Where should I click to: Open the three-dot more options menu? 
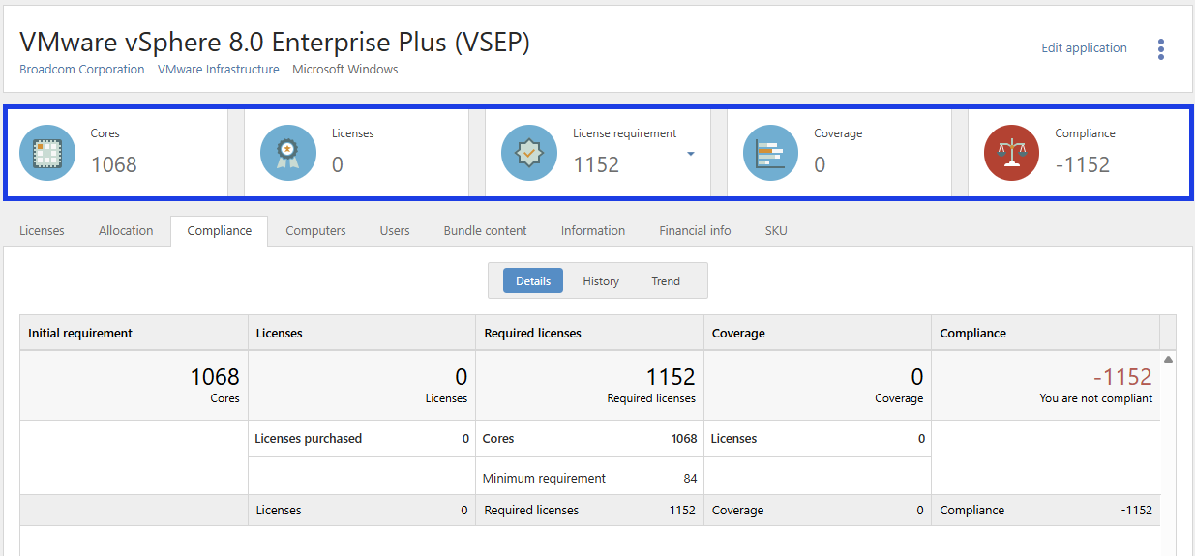[x=1161, y=49]
